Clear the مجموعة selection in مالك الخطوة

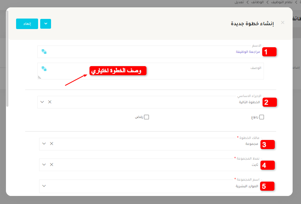point(51,143)
